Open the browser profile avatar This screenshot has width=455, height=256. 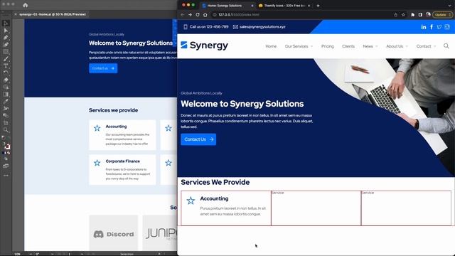pos(428,14)
